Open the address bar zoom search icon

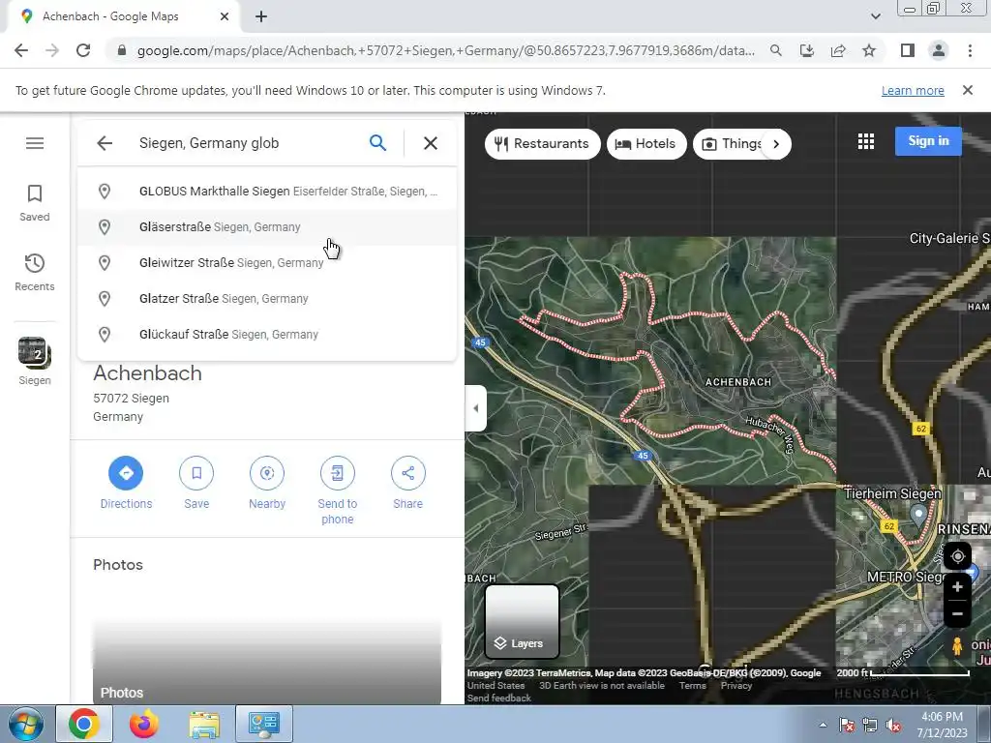[776, 50]
